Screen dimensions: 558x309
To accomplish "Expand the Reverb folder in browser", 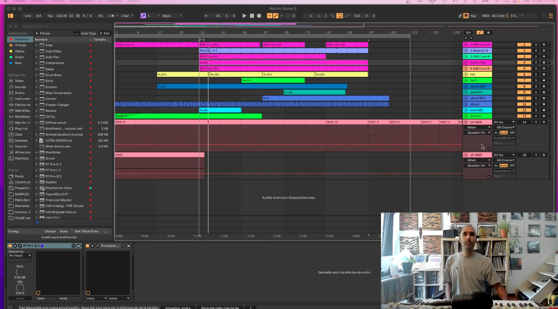I will pyautogui.click(x=37, y=111).
